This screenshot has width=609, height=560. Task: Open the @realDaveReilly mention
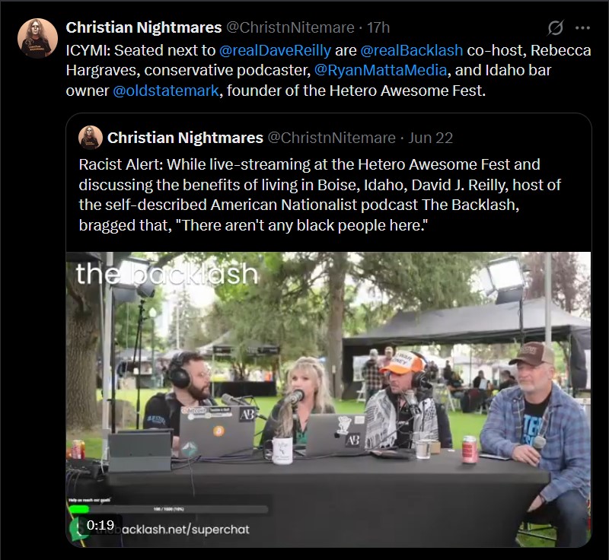pyautogui.click(x=275, y=50)
